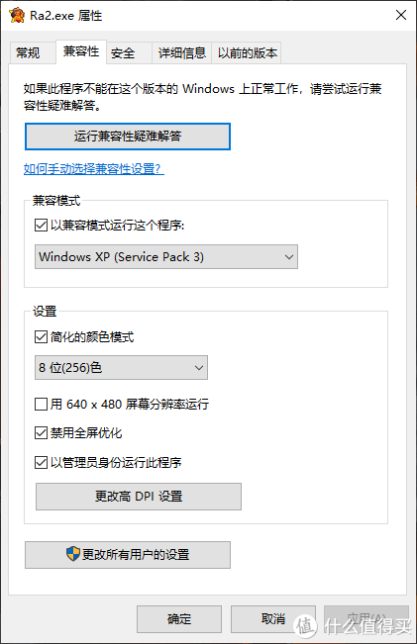Open 如何手动选择兼容性设置 link
417x644 pixels.
tap(94, 169)
